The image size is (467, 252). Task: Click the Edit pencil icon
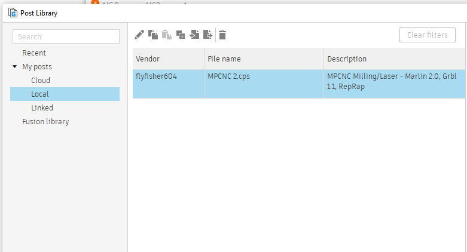tap(139, 35)
